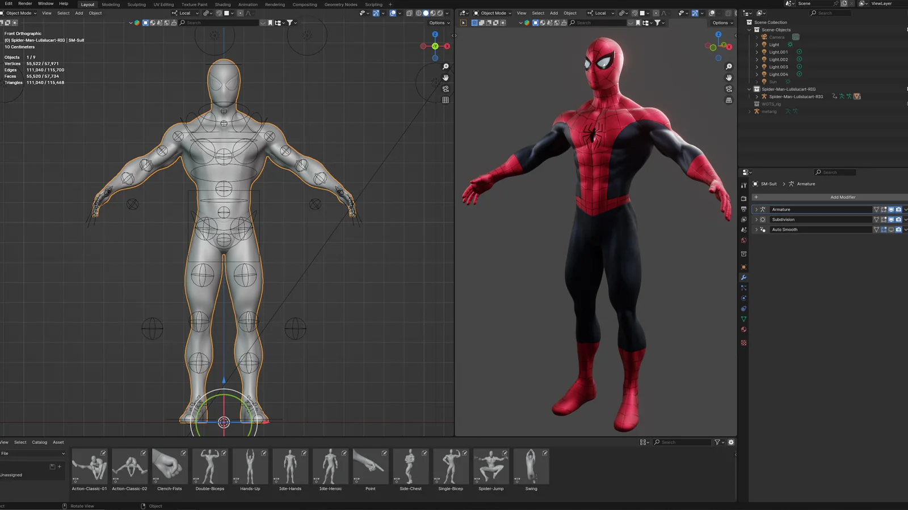Open the Render Properties tab
This screenshot has height=510, width=908.
(x=743, y=197)
